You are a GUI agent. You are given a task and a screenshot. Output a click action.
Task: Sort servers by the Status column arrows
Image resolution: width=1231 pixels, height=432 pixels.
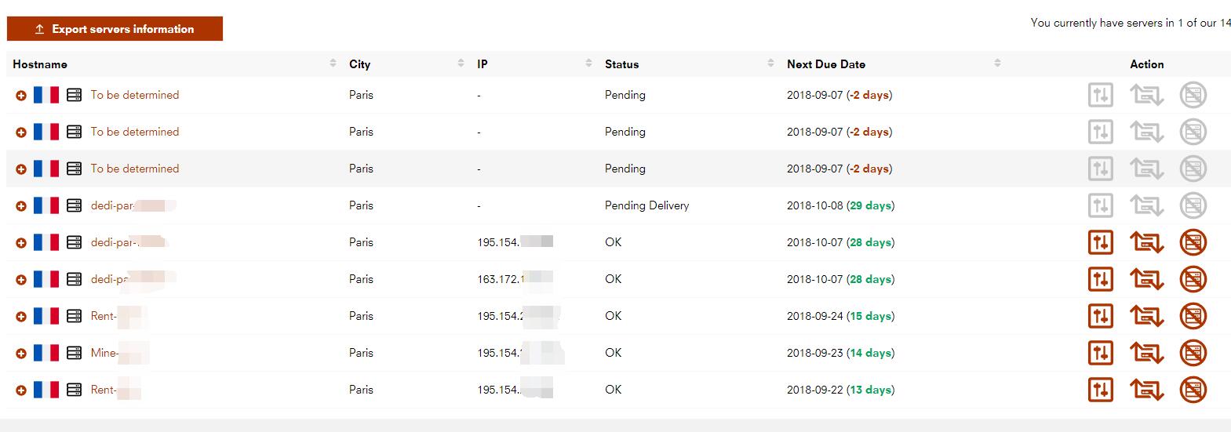pos(770,64)
